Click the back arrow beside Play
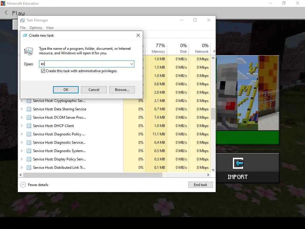Image resolution: width=305 pixels, height=229 pixels. point(6,13)
